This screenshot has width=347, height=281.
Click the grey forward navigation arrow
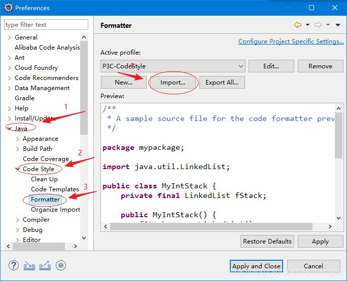point(318,25)
